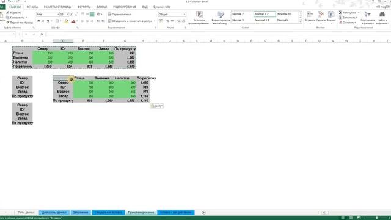Click the increase decimal icon

pos(179,21)
